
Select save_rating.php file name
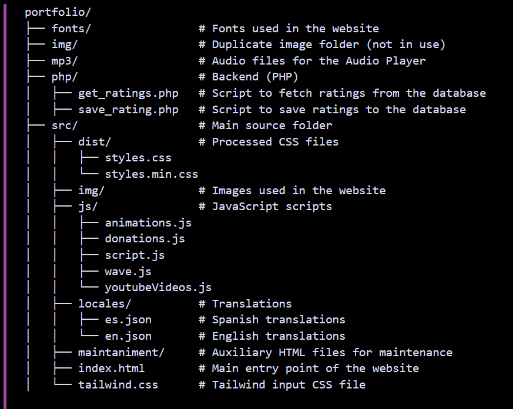[128, 110]
